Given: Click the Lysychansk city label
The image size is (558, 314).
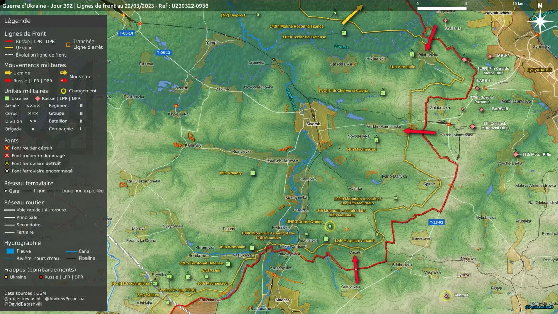Looking at the screenshot, I should 540,70.
